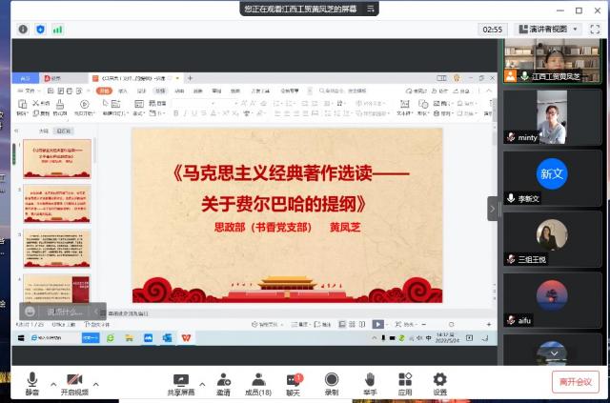Click the leave meeting button
The height and width of the screenshot is (403, 610).
575,382
